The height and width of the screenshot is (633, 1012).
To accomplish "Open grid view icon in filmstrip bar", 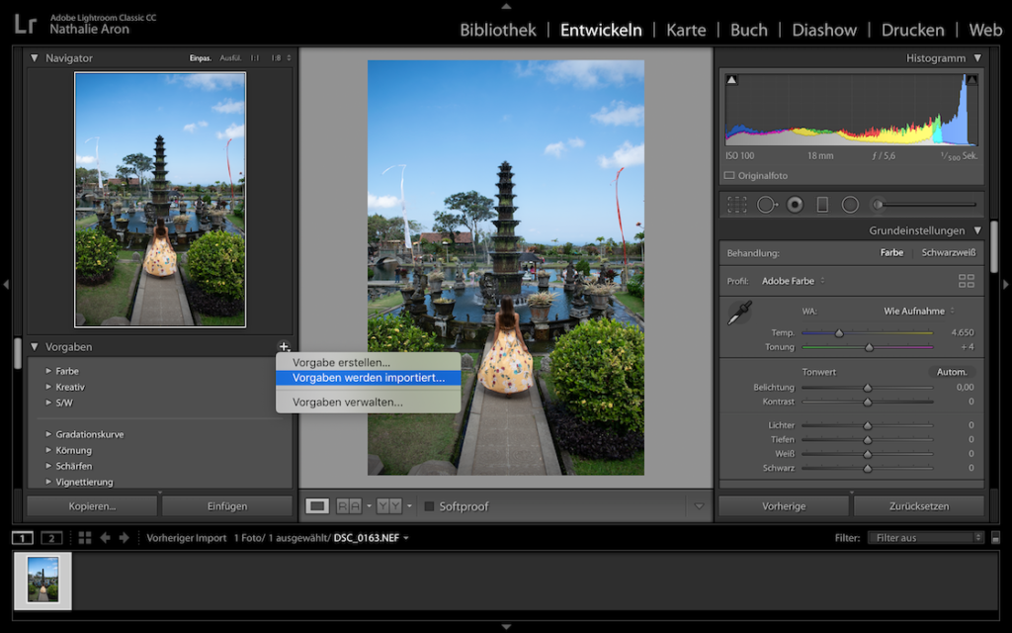I will [x=85, y=537].
